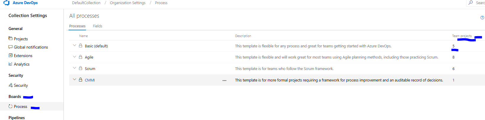Open the CMMI process link
The width and height of the screenshot is (485, 120).
[90, 80]
